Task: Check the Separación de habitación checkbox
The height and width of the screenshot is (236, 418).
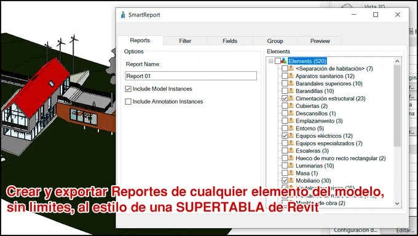Action: point(285,69)
